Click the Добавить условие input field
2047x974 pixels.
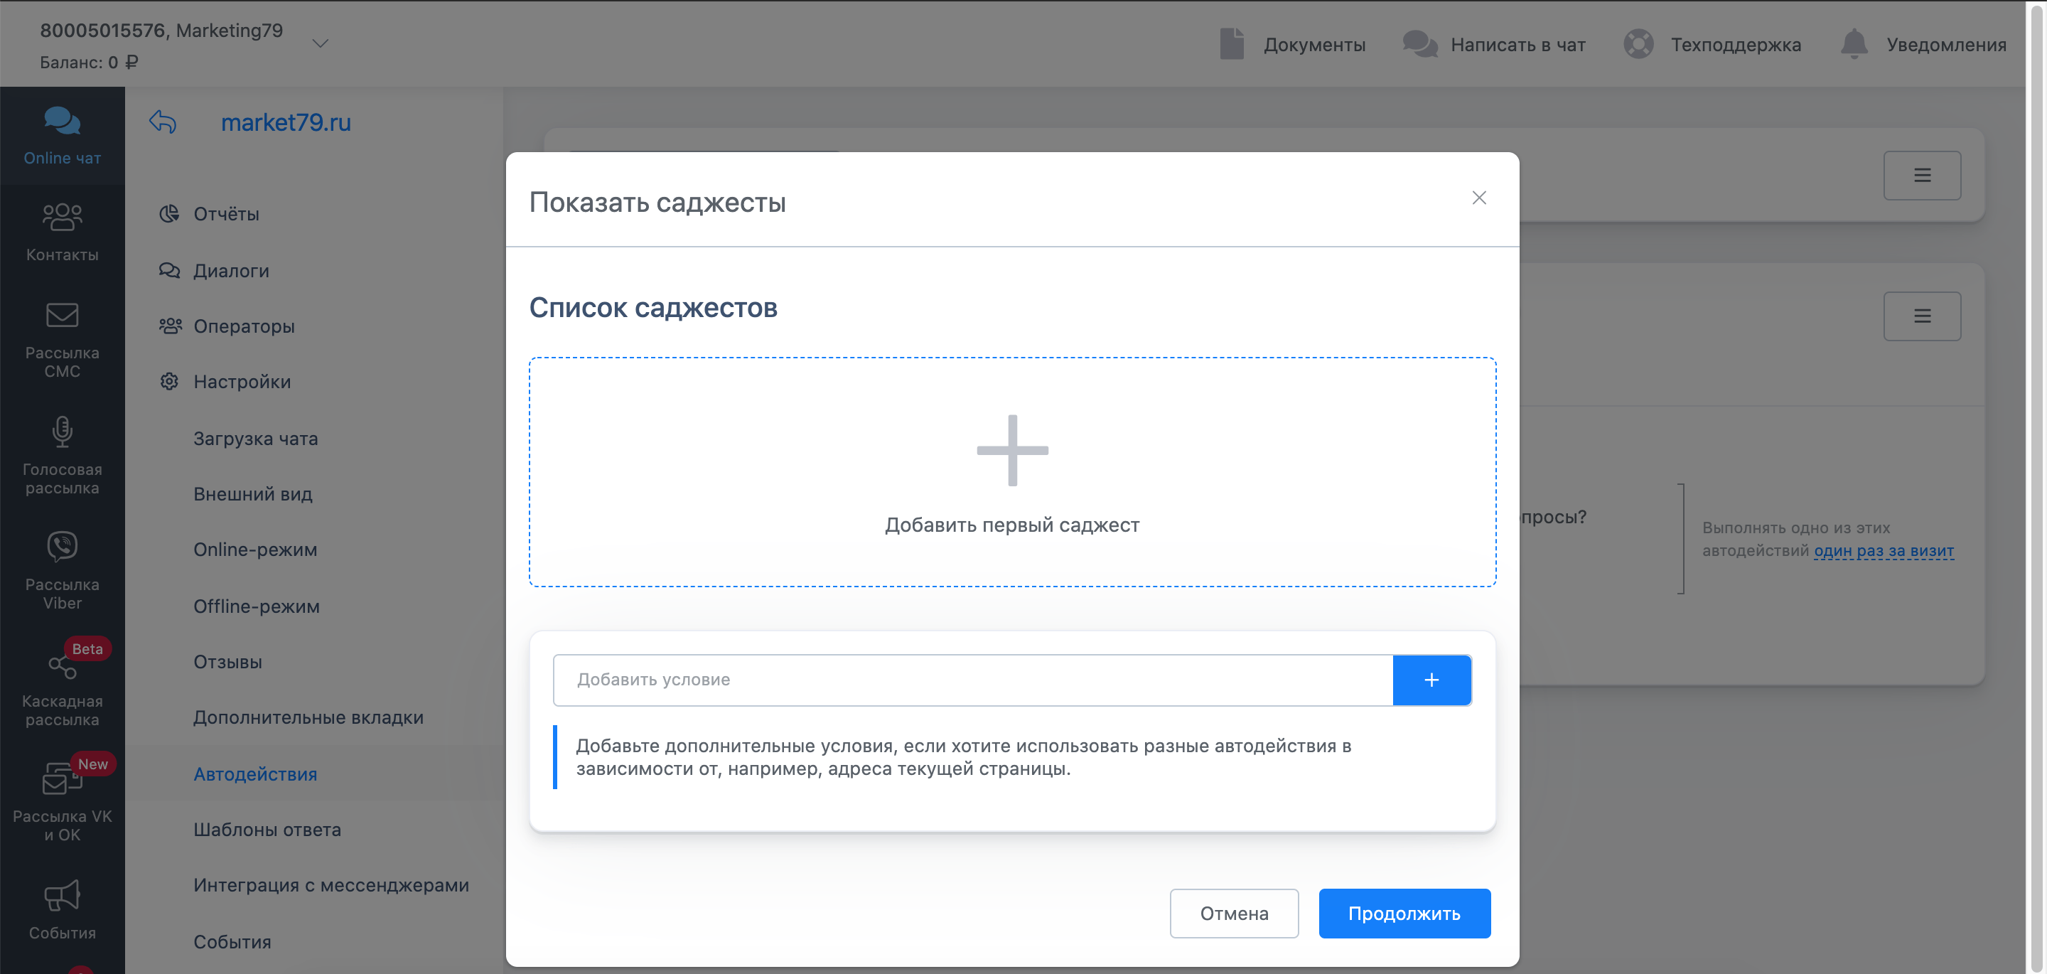click(x=972, y=680)
